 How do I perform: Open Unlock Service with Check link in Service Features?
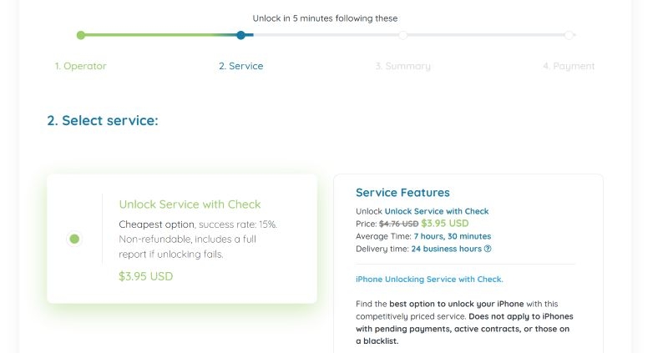[437, 211]
